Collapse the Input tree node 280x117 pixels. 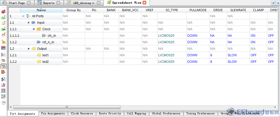pyautogui.click(x=29, y=23)
